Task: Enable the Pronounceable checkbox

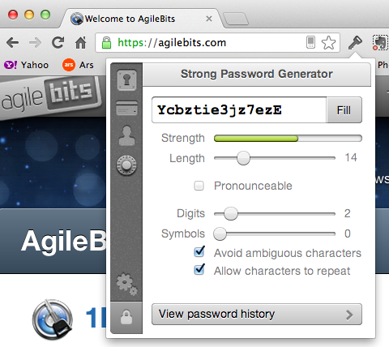Action: pos(199,186)
